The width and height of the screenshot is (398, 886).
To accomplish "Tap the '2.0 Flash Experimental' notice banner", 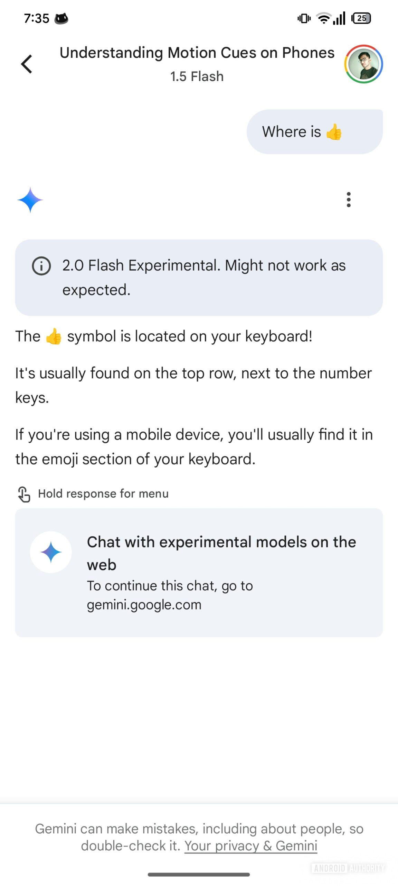I will (x=204, y=277).
